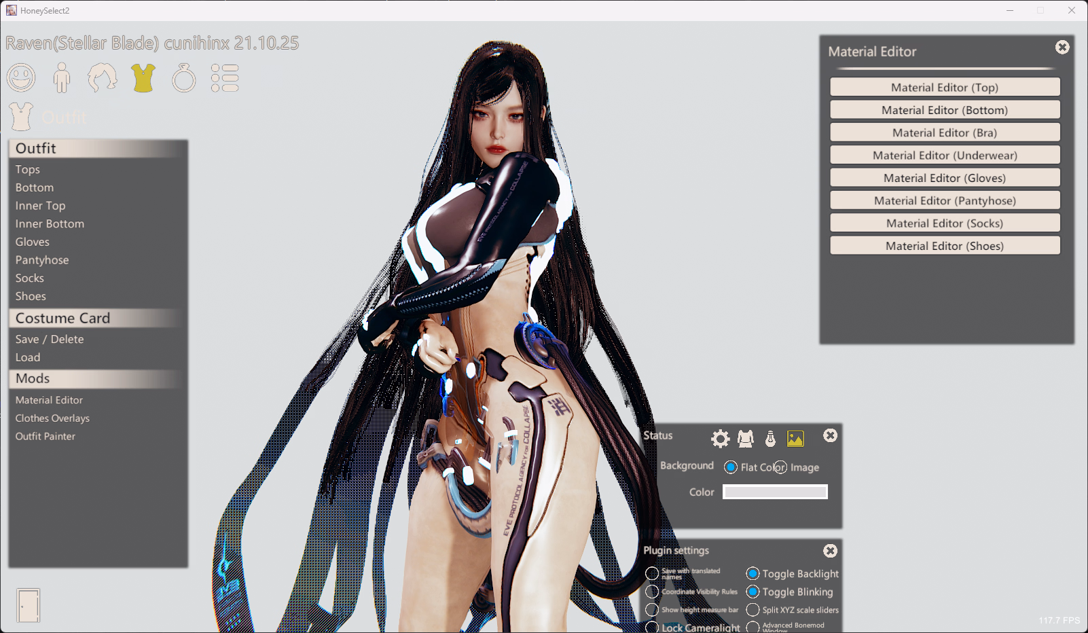
Task: Enable Split XYZ scale sliders
Action: pyautogui.click(x=752, y=610)
